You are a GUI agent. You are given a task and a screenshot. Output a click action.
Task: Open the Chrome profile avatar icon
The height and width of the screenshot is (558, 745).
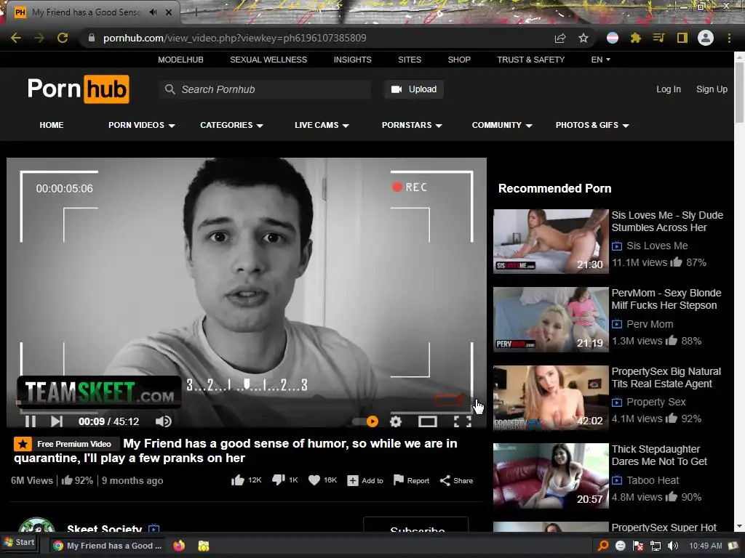(x=706, y=38)
